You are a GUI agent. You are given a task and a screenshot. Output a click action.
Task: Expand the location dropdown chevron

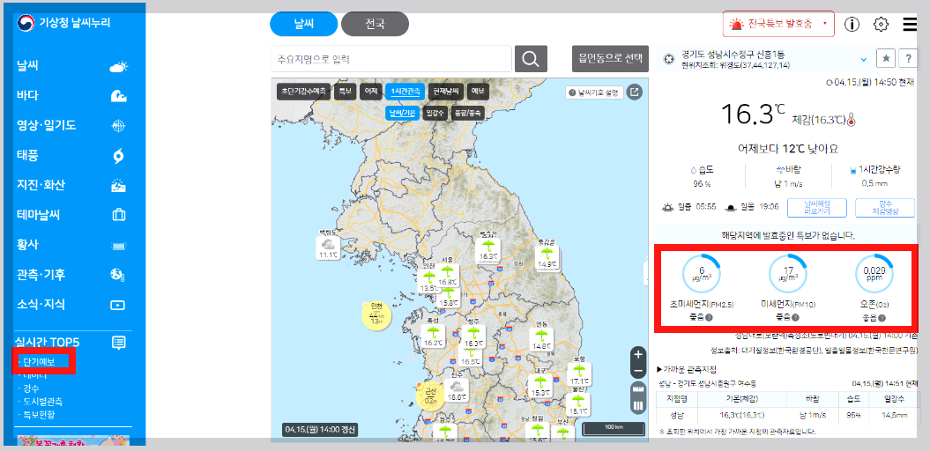(x=864, y=59)
